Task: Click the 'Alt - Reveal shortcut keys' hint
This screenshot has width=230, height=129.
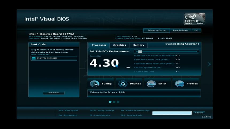Action: (x=135, y=111)
